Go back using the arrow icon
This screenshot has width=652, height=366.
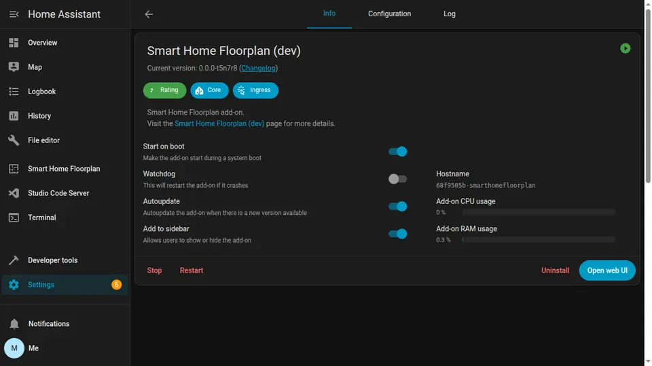(x=149, y=14)
